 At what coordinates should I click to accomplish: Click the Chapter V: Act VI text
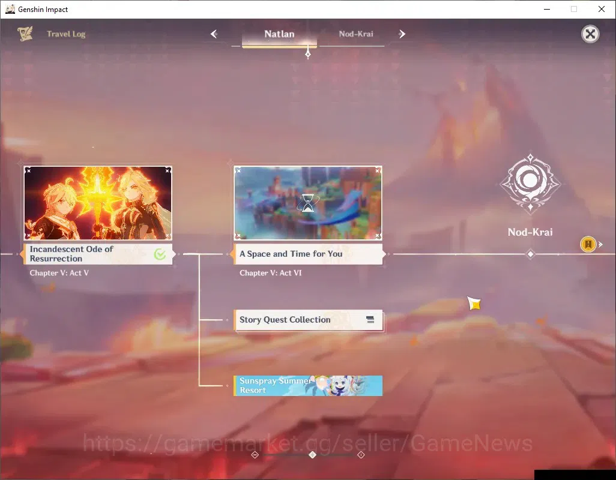271,273
